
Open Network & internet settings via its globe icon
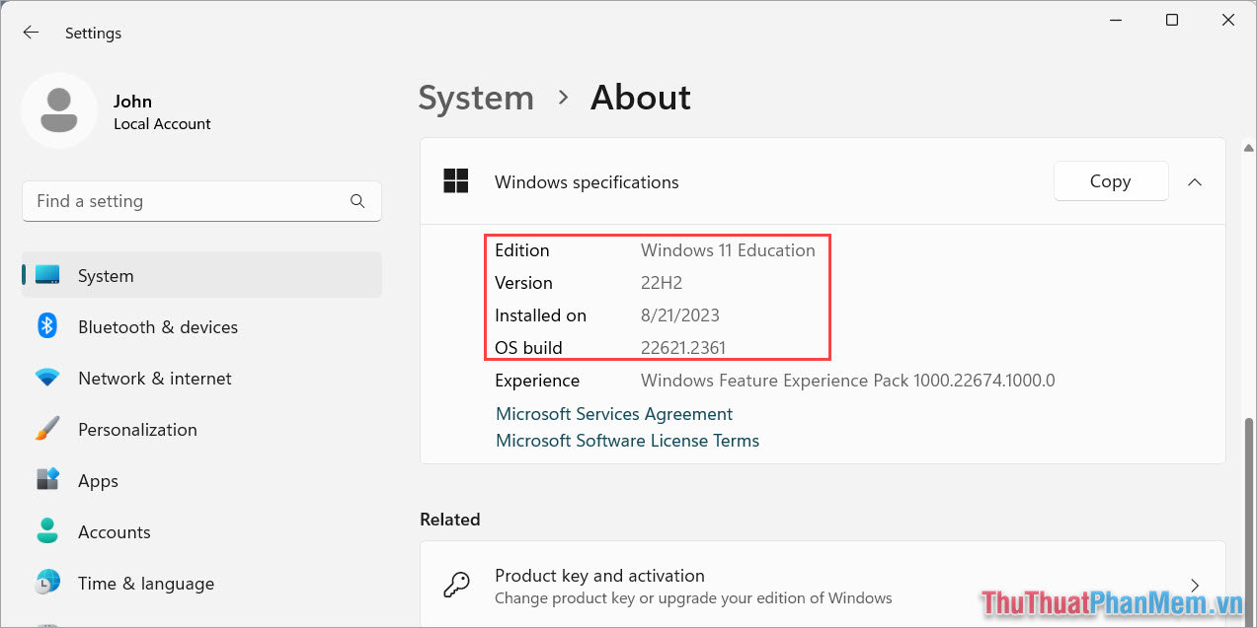[46, 378]
